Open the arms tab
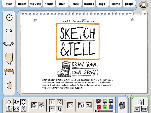This screenshot has width=151, height=113. pos(116,4)
